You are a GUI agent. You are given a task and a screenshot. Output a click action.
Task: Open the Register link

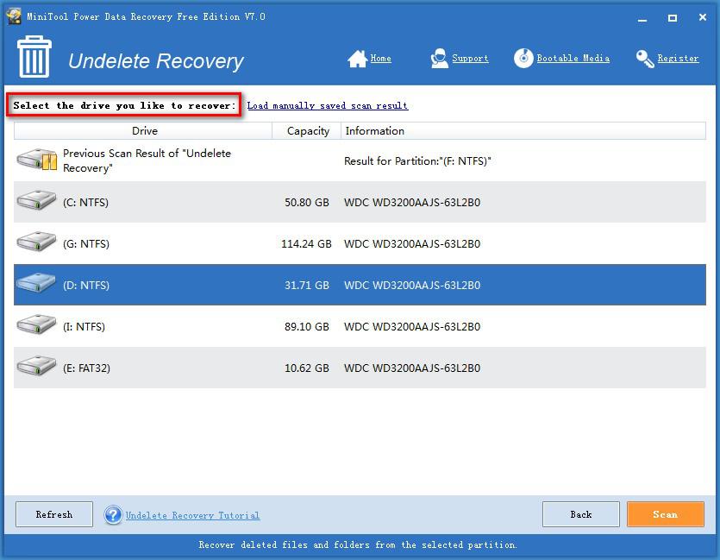tap(678, 59)
